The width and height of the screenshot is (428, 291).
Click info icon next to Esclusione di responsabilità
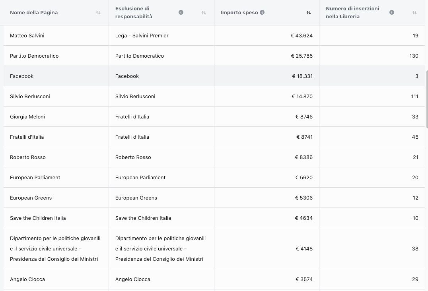click(181, 12)
